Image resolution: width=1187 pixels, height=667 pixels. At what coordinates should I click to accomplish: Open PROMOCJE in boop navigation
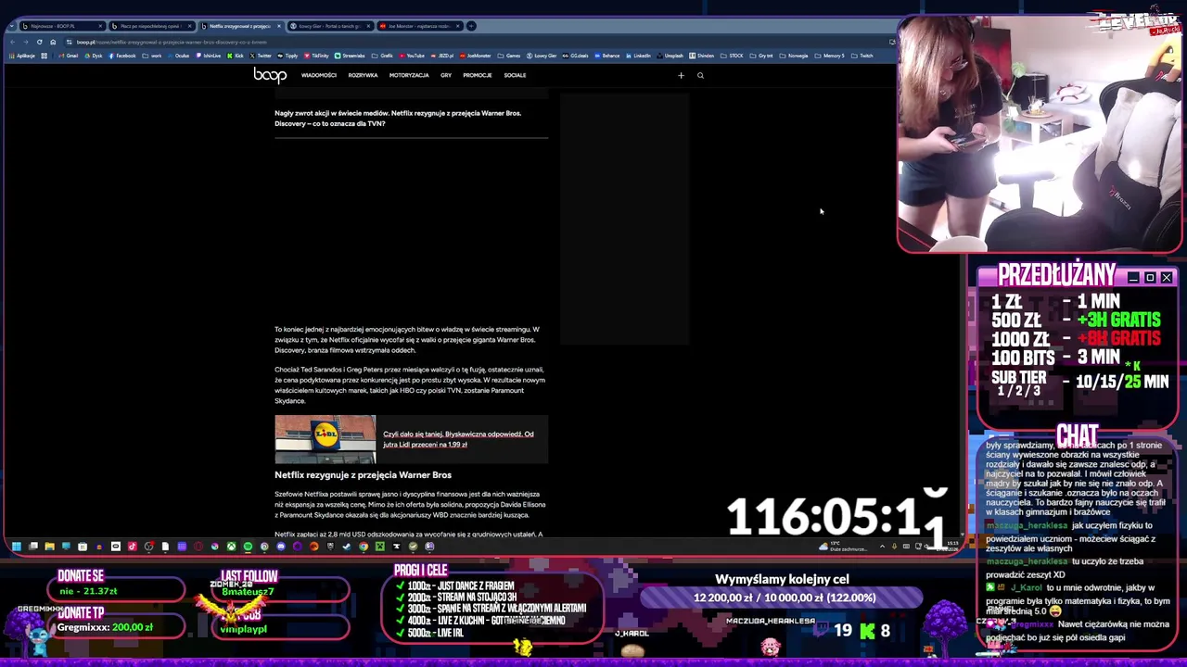click(x=478, y=75)
